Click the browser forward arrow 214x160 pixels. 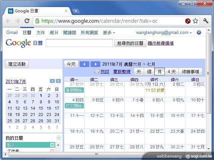coord(17,21)
